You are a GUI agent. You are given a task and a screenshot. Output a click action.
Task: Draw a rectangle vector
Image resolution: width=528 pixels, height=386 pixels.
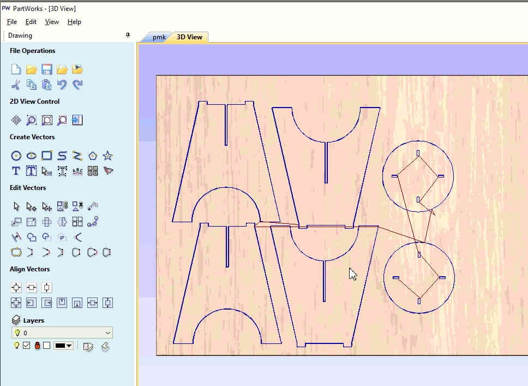(47, 156)
